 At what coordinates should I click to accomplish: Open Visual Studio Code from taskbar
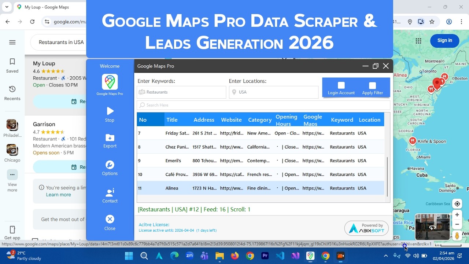coord(280,256)
